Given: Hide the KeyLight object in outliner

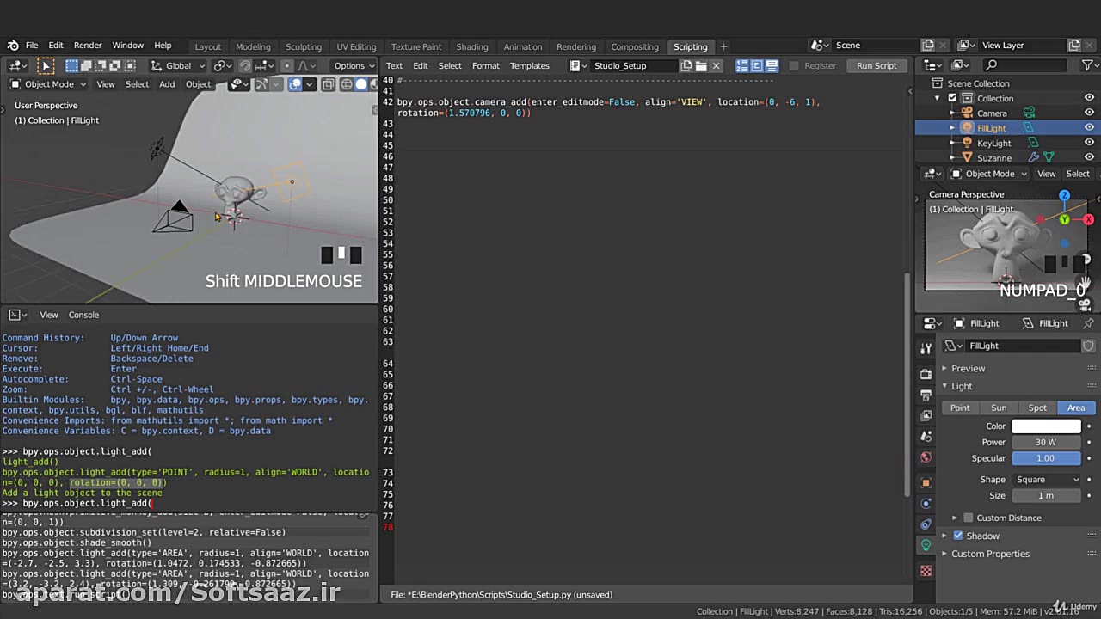Looking at the screenshot, I should pyautogui.click(x=1089, y=143).
